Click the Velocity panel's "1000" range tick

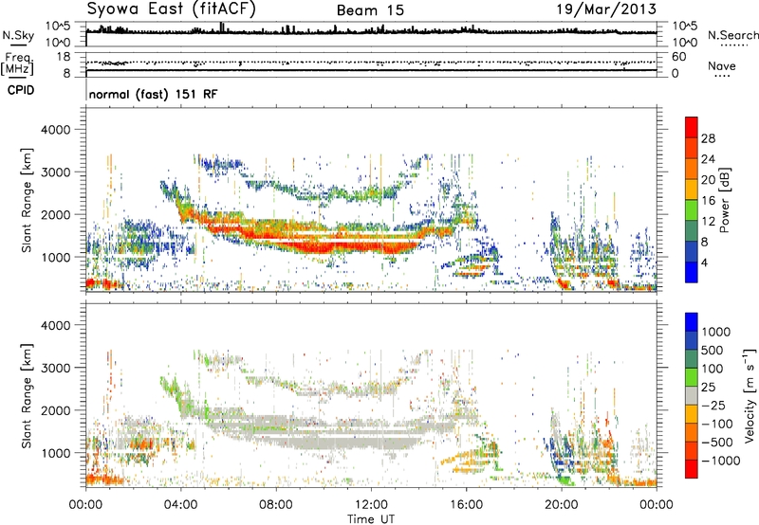(55, 453)
